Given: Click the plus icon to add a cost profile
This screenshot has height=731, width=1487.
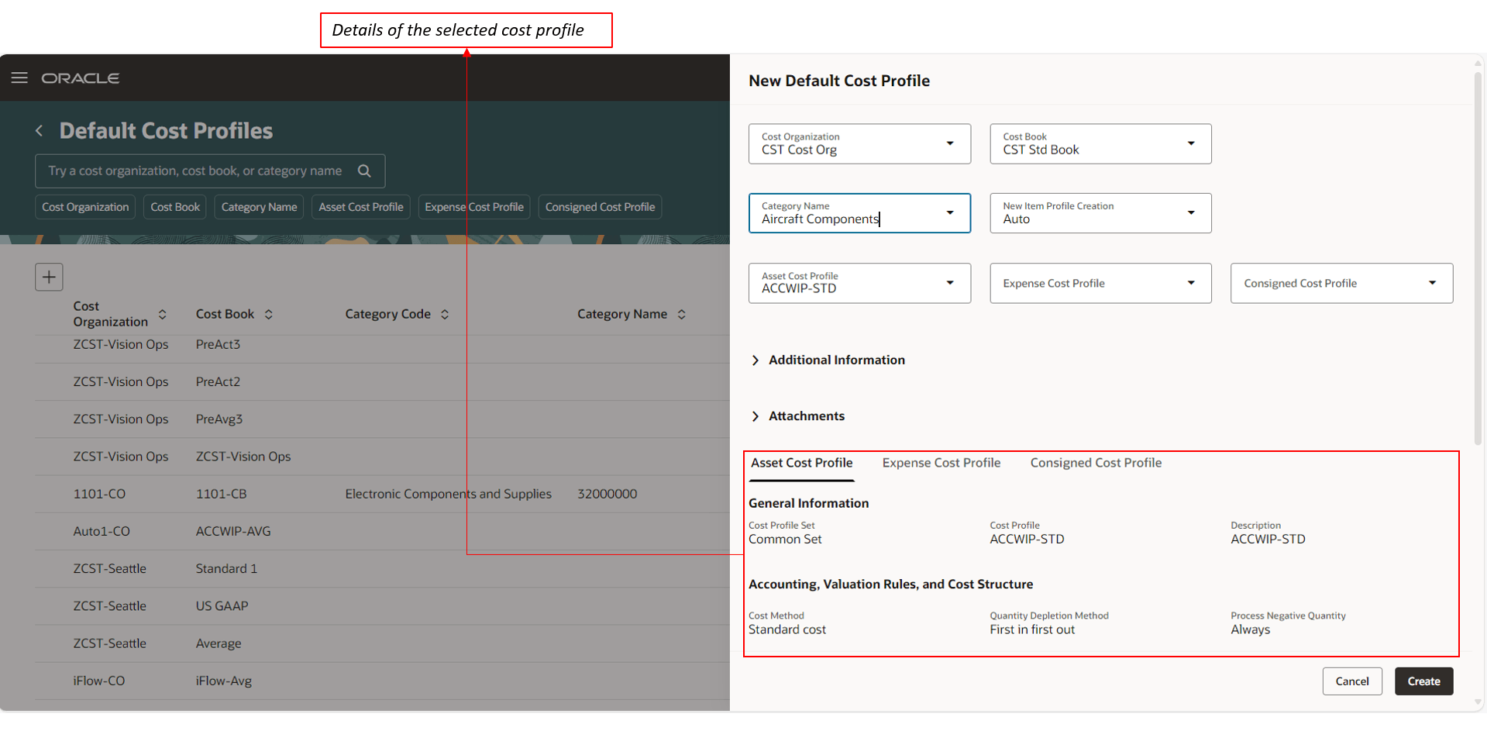Looking at the screenshot, I should pyautogui.click(x=49, y=277).
